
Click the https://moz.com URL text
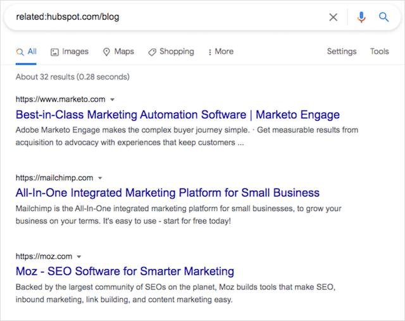tap(44, 257)
